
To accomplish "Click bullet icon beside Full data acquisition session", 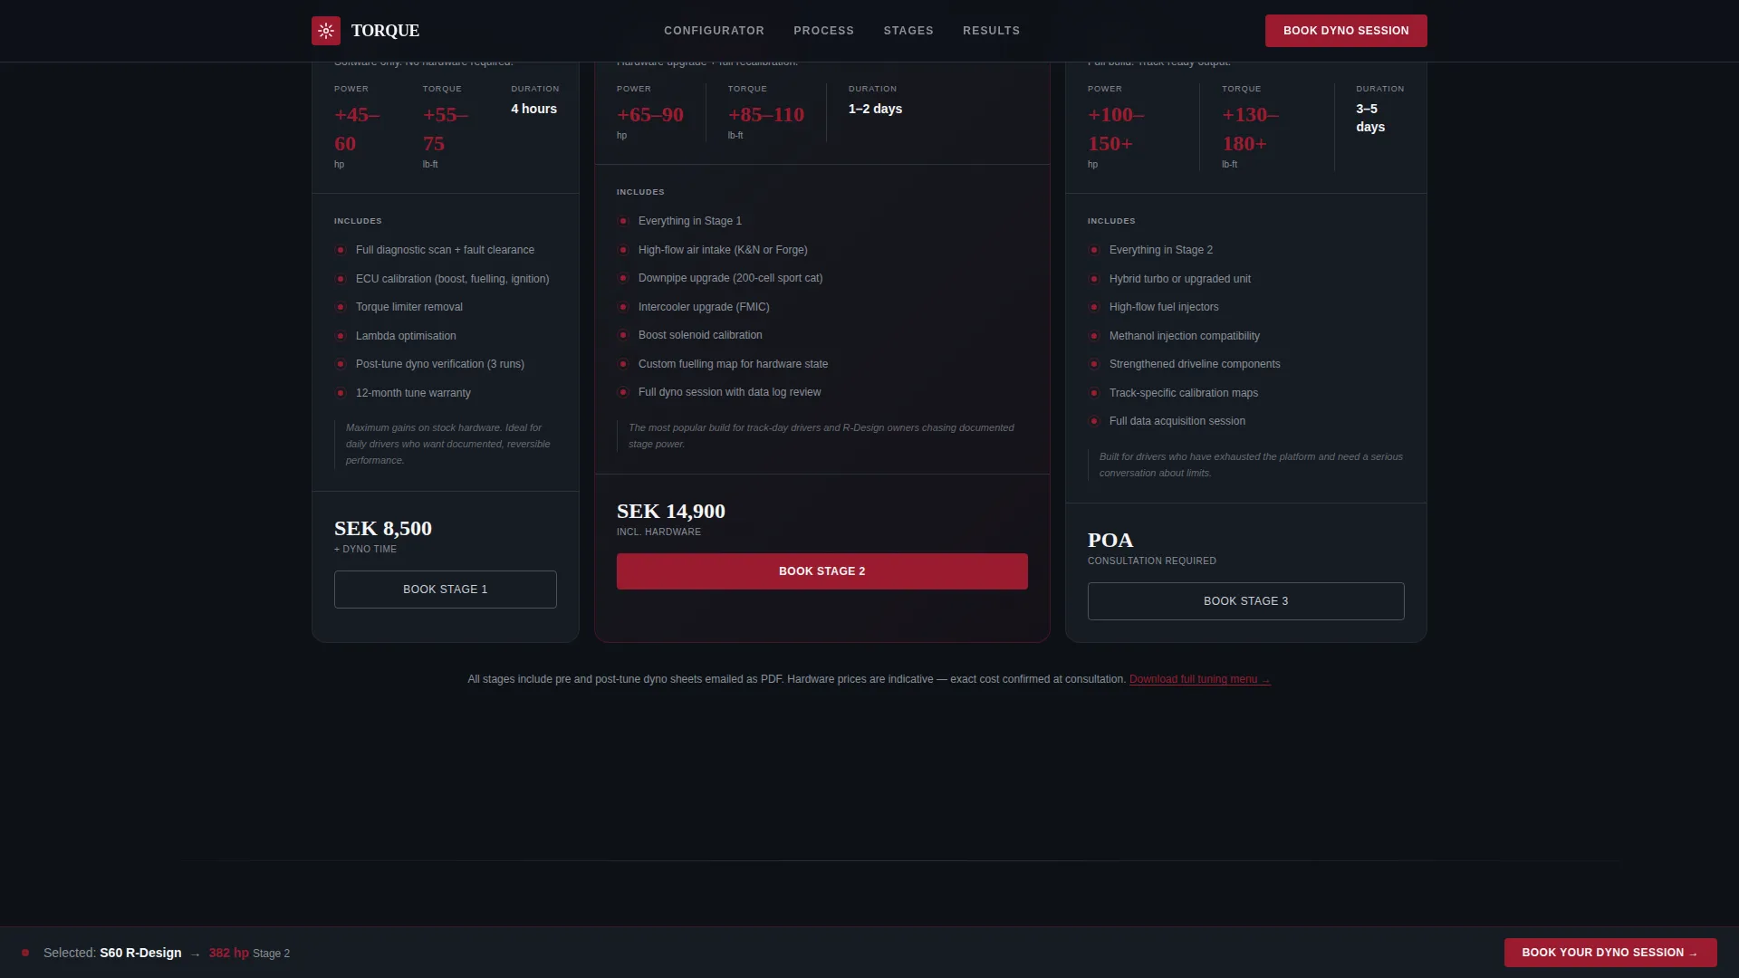I will click(1094, 421).
